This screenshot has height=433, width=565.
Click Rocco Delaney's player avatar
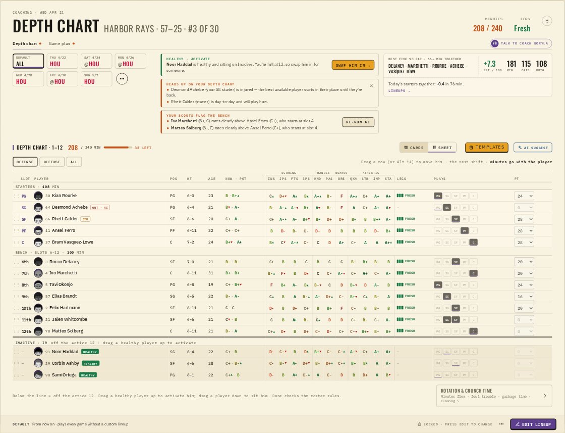coord(38,262)
